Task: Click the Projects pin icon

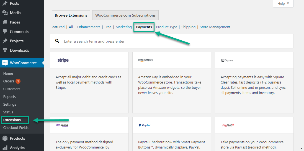Action: [5, 41]
